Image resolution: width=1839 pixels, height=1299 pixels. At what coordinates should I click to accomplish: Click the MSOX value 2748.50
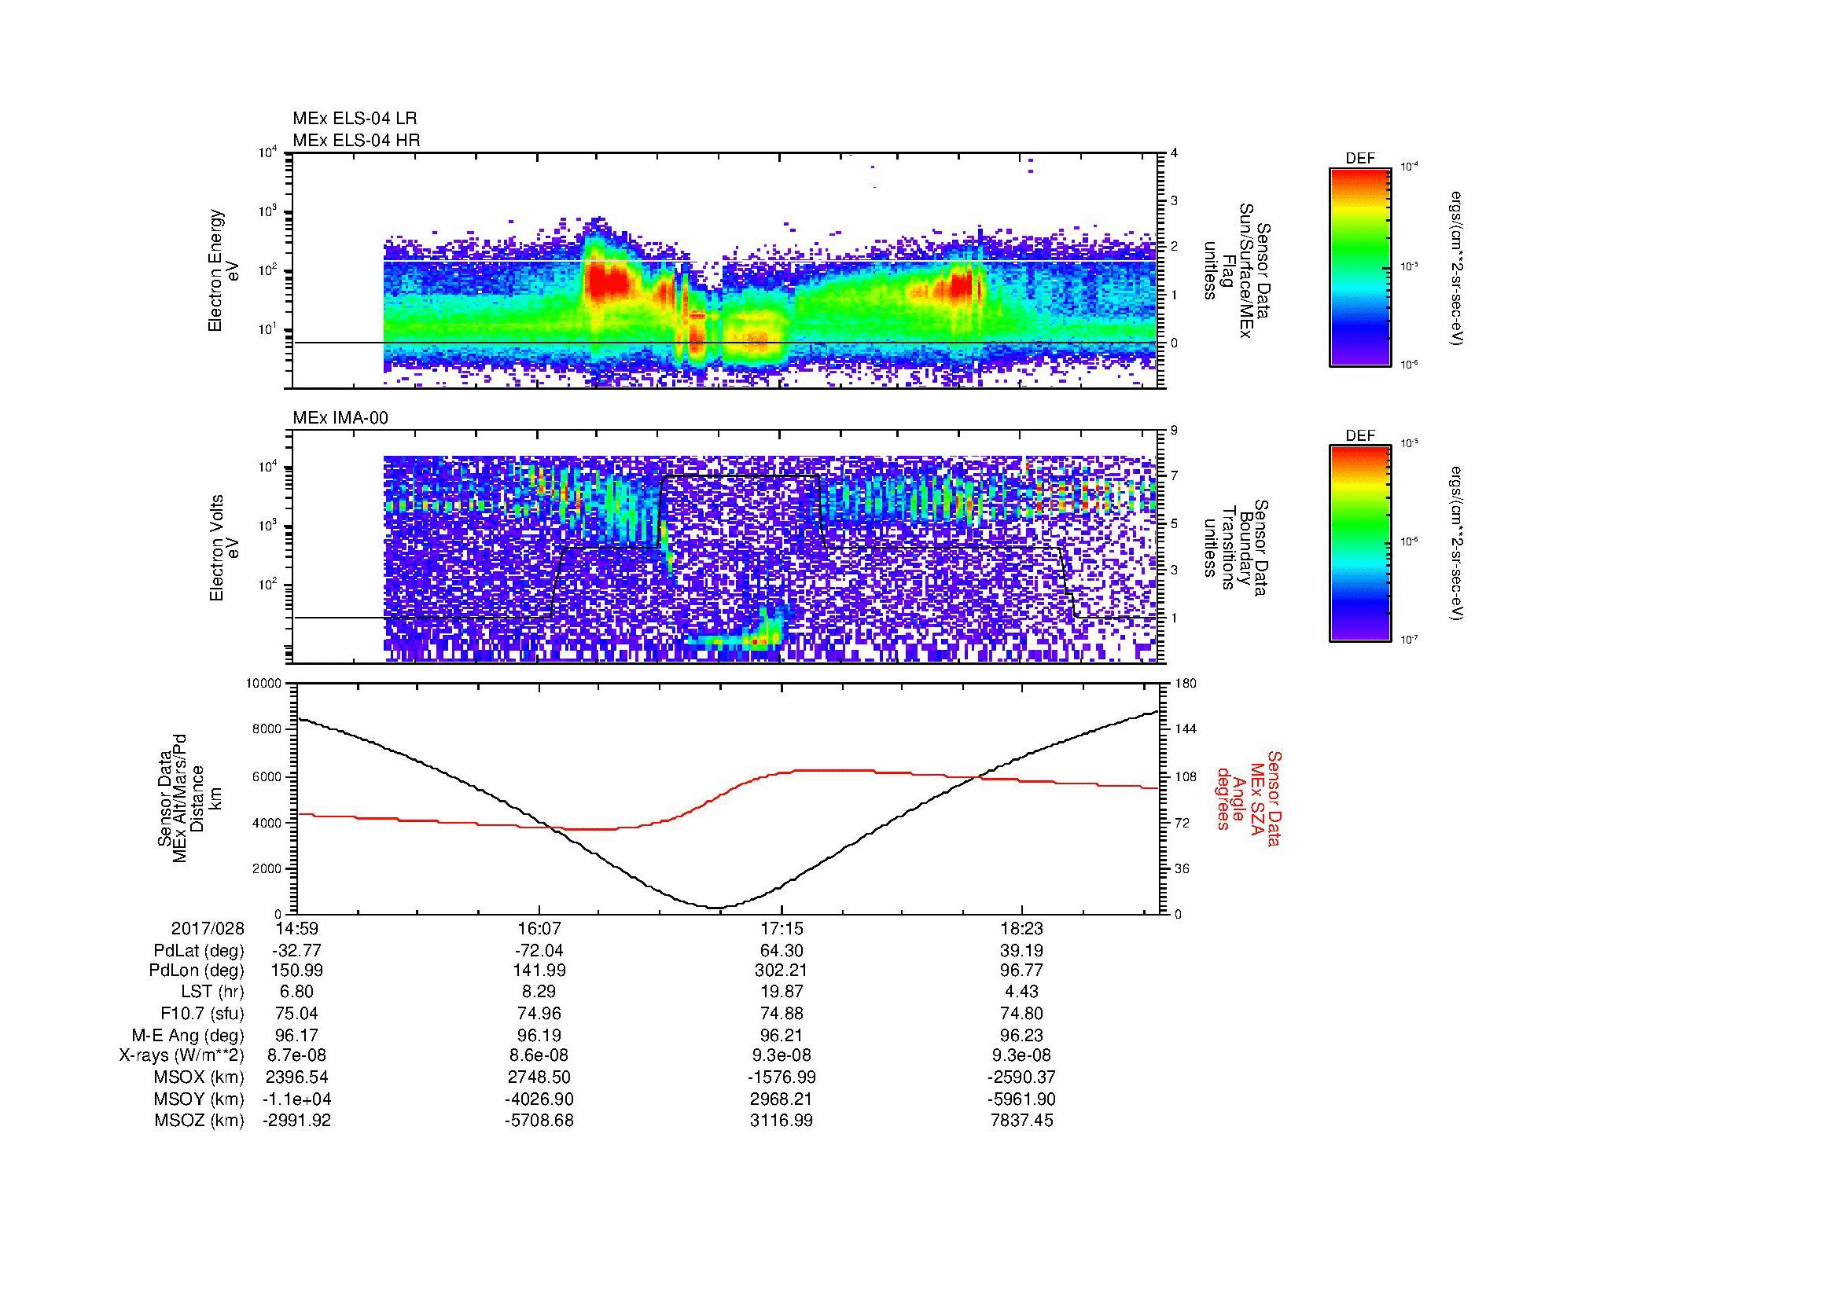click(x=539, y=1078)
